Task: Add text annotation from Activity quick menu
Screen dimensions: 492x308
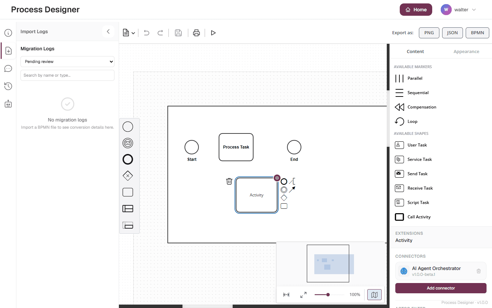Action: [292, 182]
